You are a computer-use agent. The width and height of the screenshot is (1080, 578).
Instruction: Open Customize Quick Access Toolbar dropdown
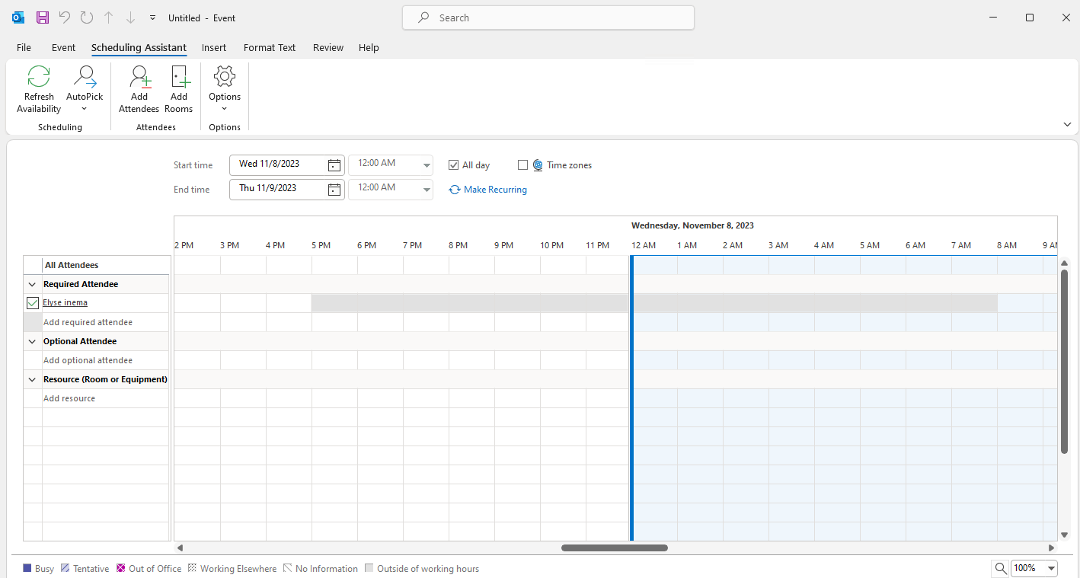click(x=152, y=18)
